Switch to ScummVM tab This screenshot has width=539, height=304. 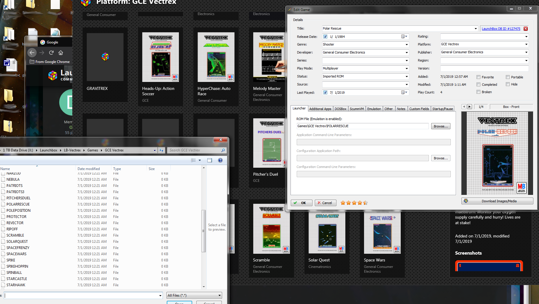[x=357, y=109]
